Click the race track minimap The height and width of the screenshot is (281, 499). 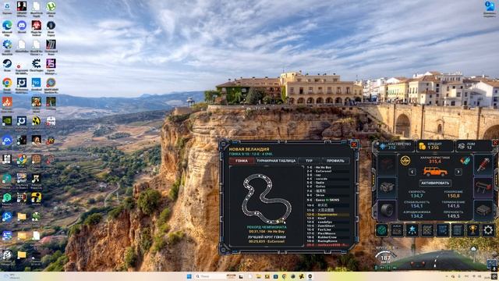(267, 198)
